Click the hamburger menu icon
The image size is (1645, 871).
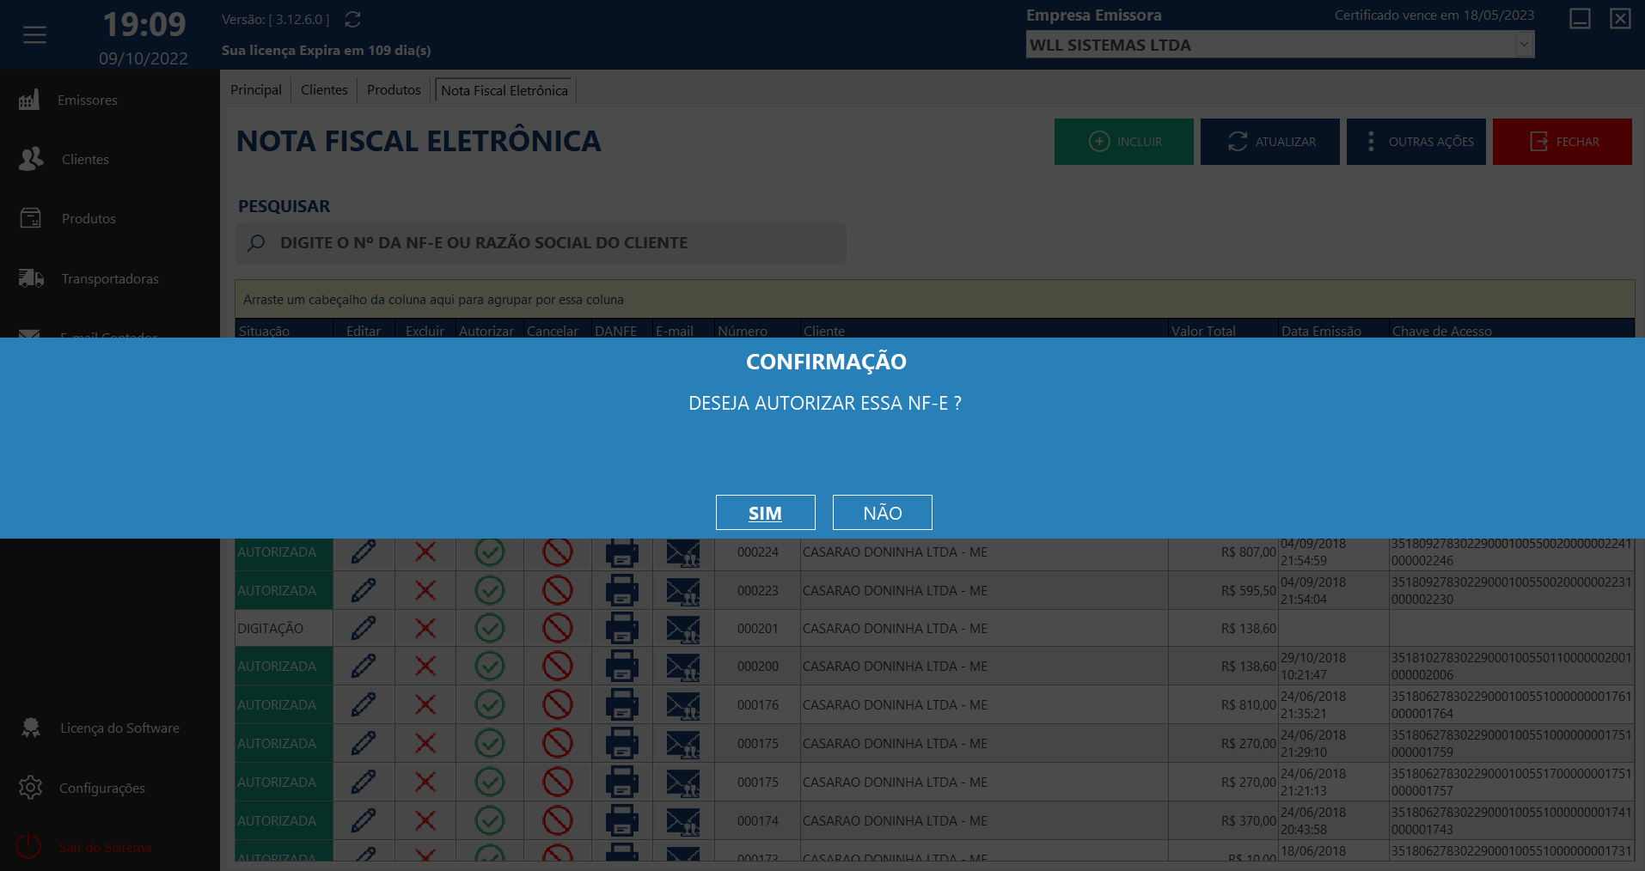(x=34, y=34)
